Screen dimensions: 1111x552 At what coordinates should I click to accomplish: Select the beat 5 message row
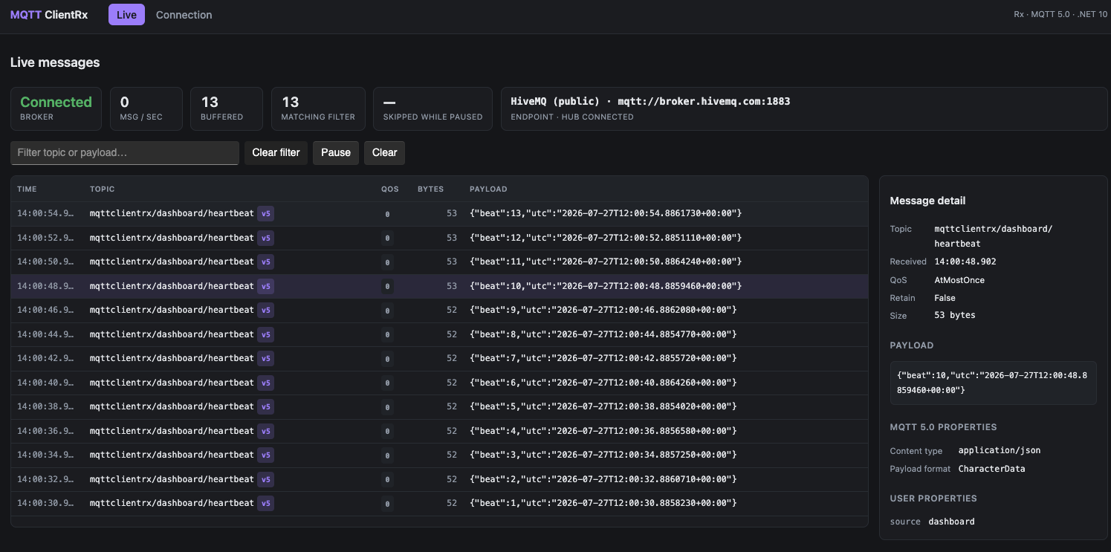(x=439, y=407)
